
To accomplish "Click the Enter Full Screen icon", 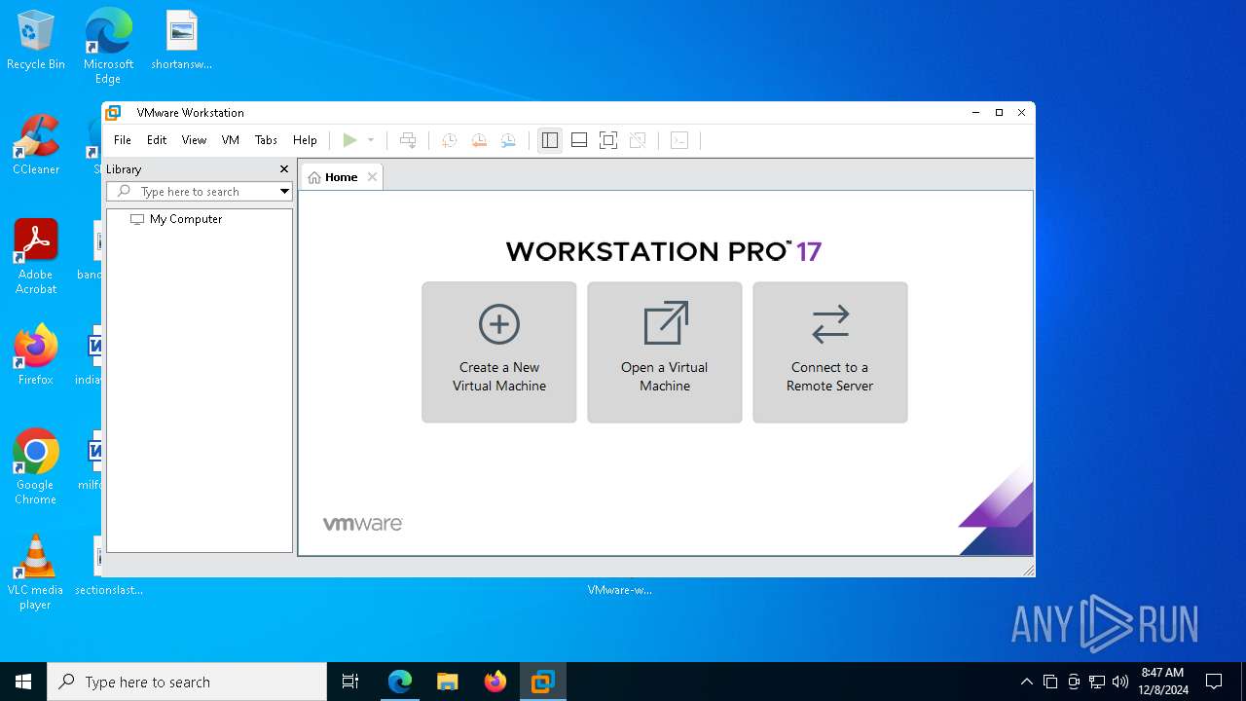I will point(608,140).
